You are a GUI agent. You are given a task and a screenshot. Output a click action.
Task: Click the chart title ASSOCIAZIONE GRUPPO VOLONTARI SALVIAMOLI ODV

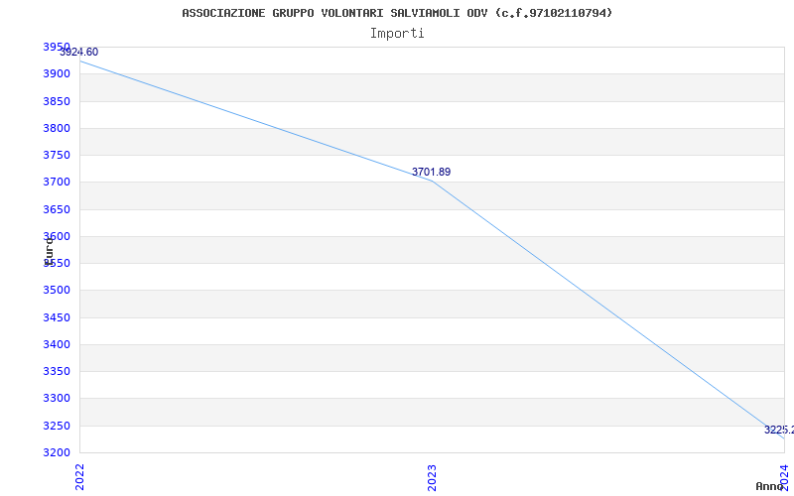397,13
